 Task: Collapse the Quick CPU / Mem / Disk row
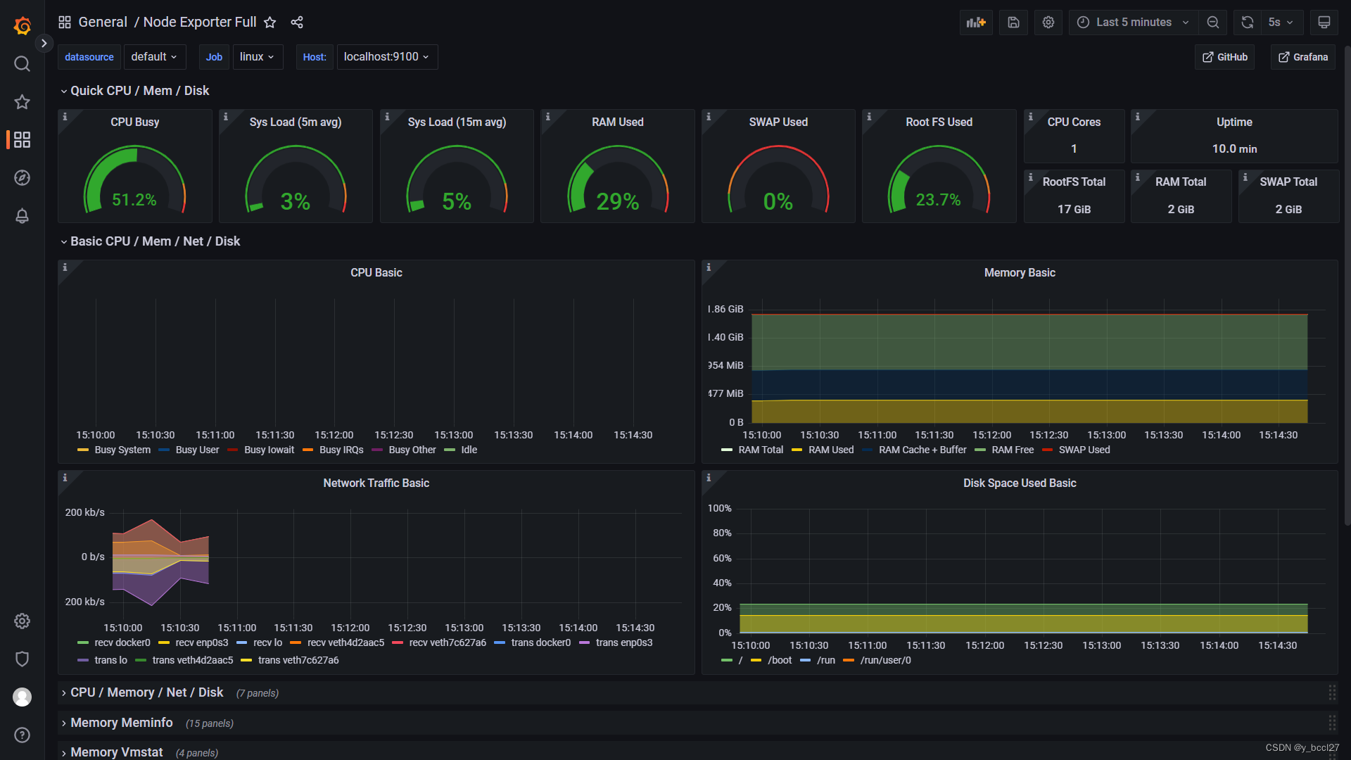point(139,91)
